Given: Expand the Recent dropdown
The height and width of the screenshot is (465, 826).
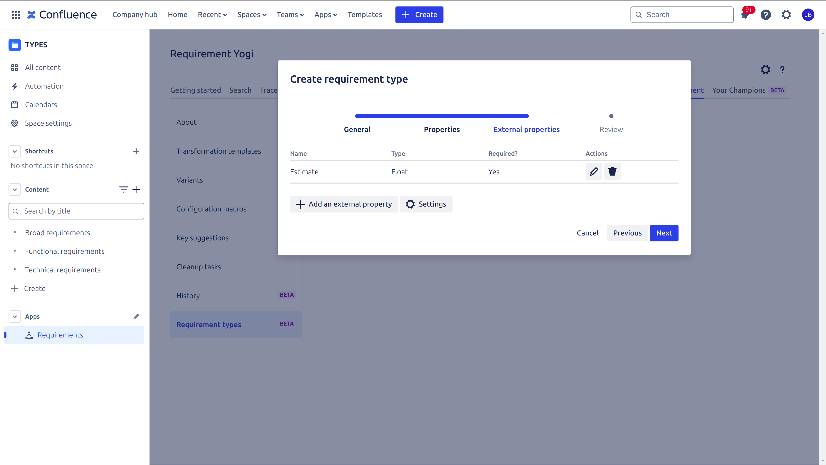Looking at the screenshot, I should 212,15.
